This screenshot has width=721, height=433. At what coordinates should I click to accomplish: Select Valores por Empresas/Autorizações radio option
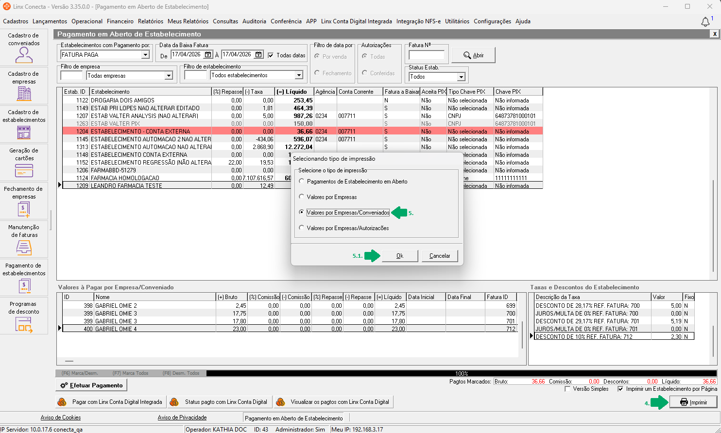[344, 228]
